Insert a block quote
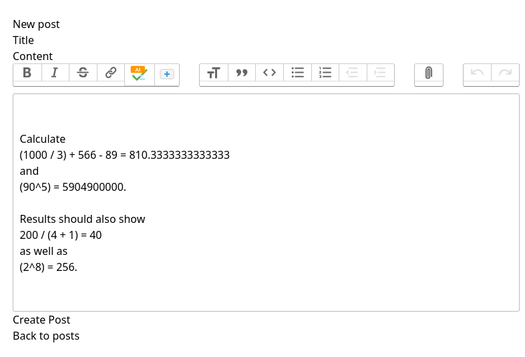Image resolution: width=525 pixels, height=357 pixels. [242, 73]
